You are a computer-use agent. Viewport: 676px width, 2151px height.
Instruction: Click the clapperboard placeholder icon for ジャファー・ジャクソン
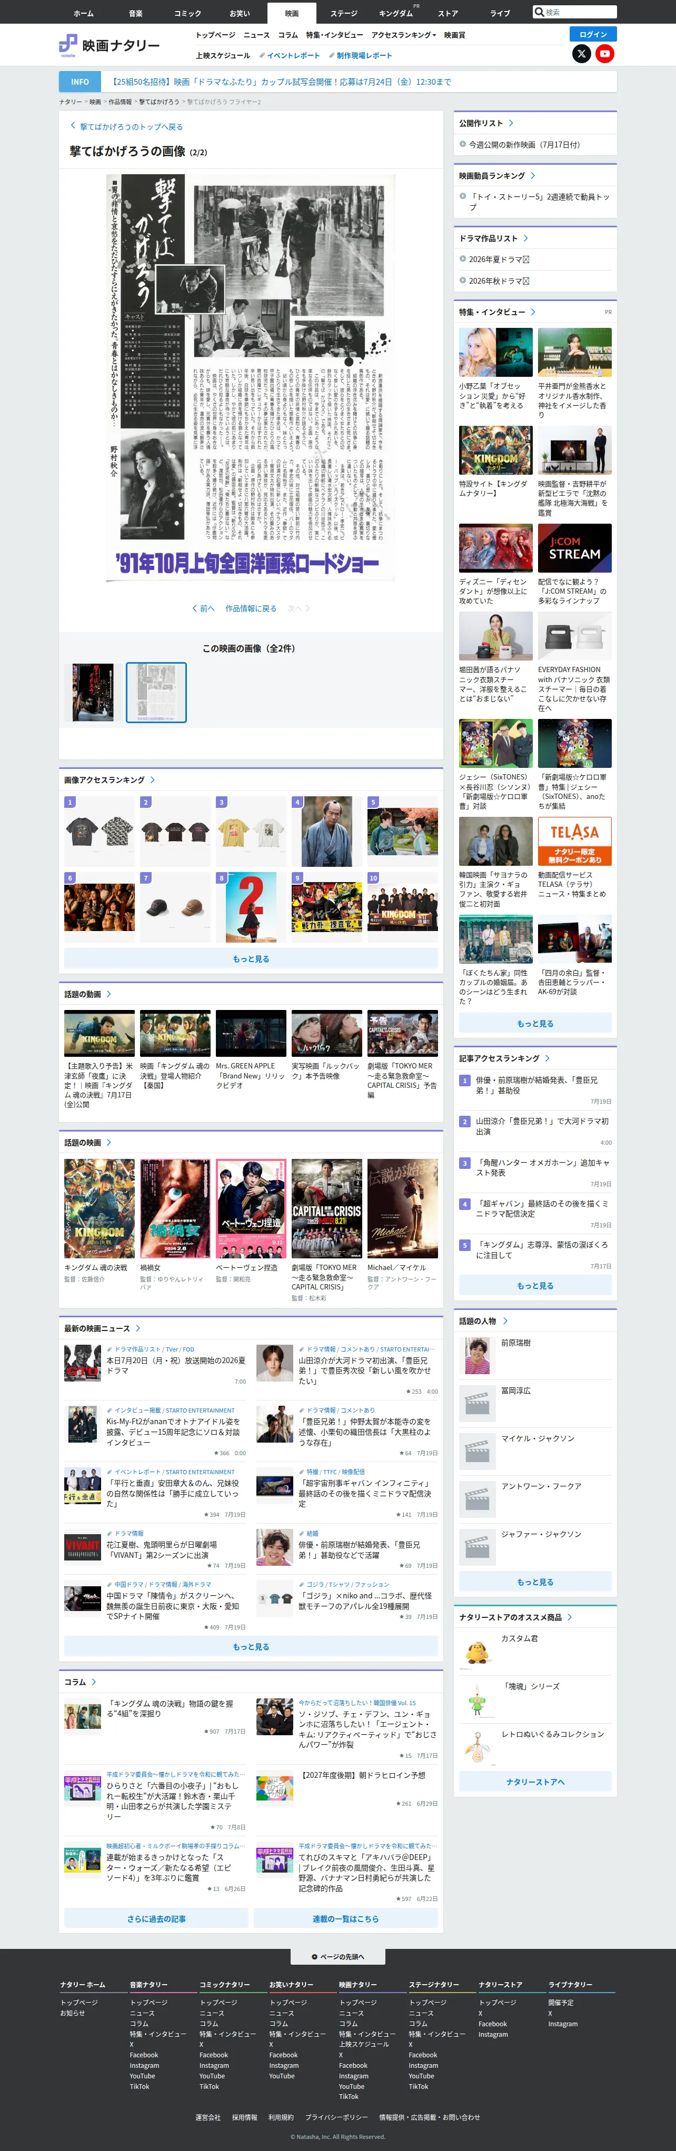477,1546
